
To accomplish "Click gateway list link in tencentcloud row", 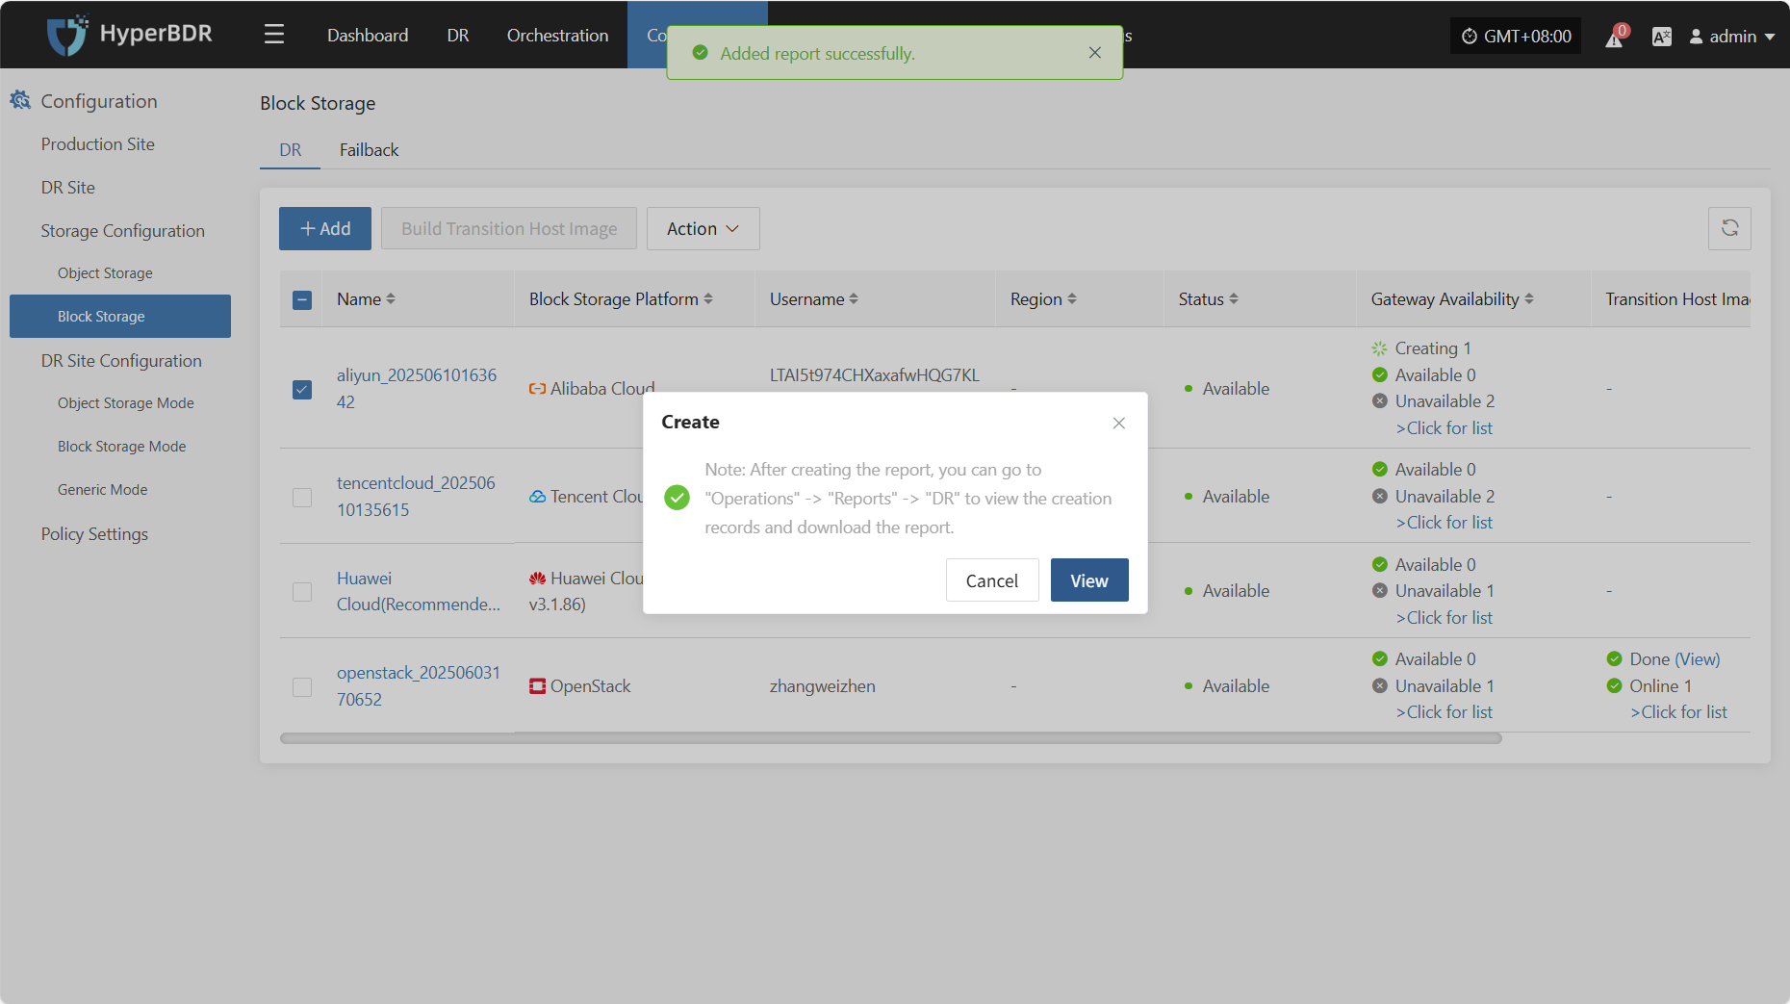I will [x=1444, y=523].
